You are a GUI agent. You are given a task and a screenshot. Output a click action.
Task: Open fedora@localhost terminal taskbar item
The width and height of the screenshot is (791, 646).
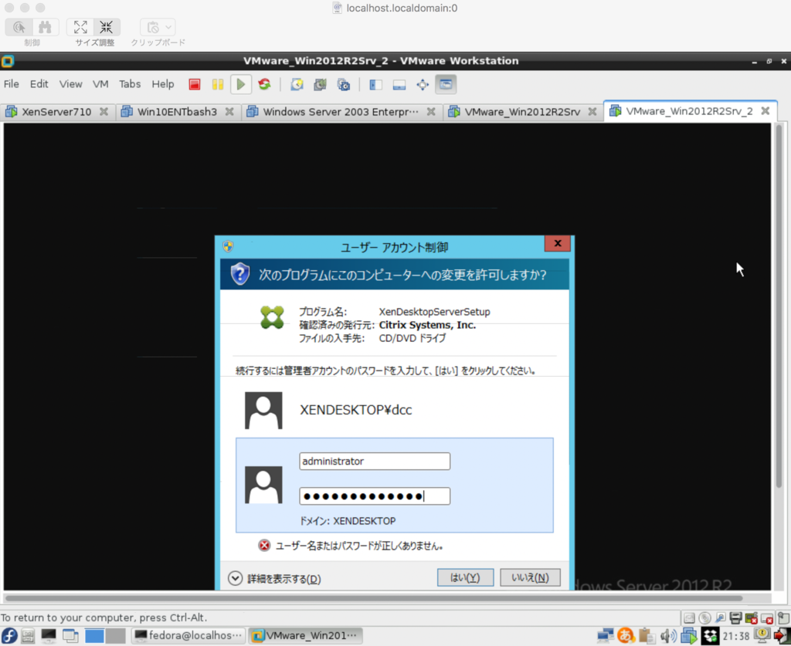188,635
